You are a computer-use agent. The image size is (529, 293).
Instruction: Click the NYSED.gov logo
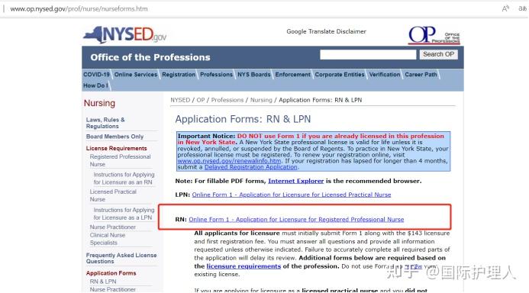125,35
